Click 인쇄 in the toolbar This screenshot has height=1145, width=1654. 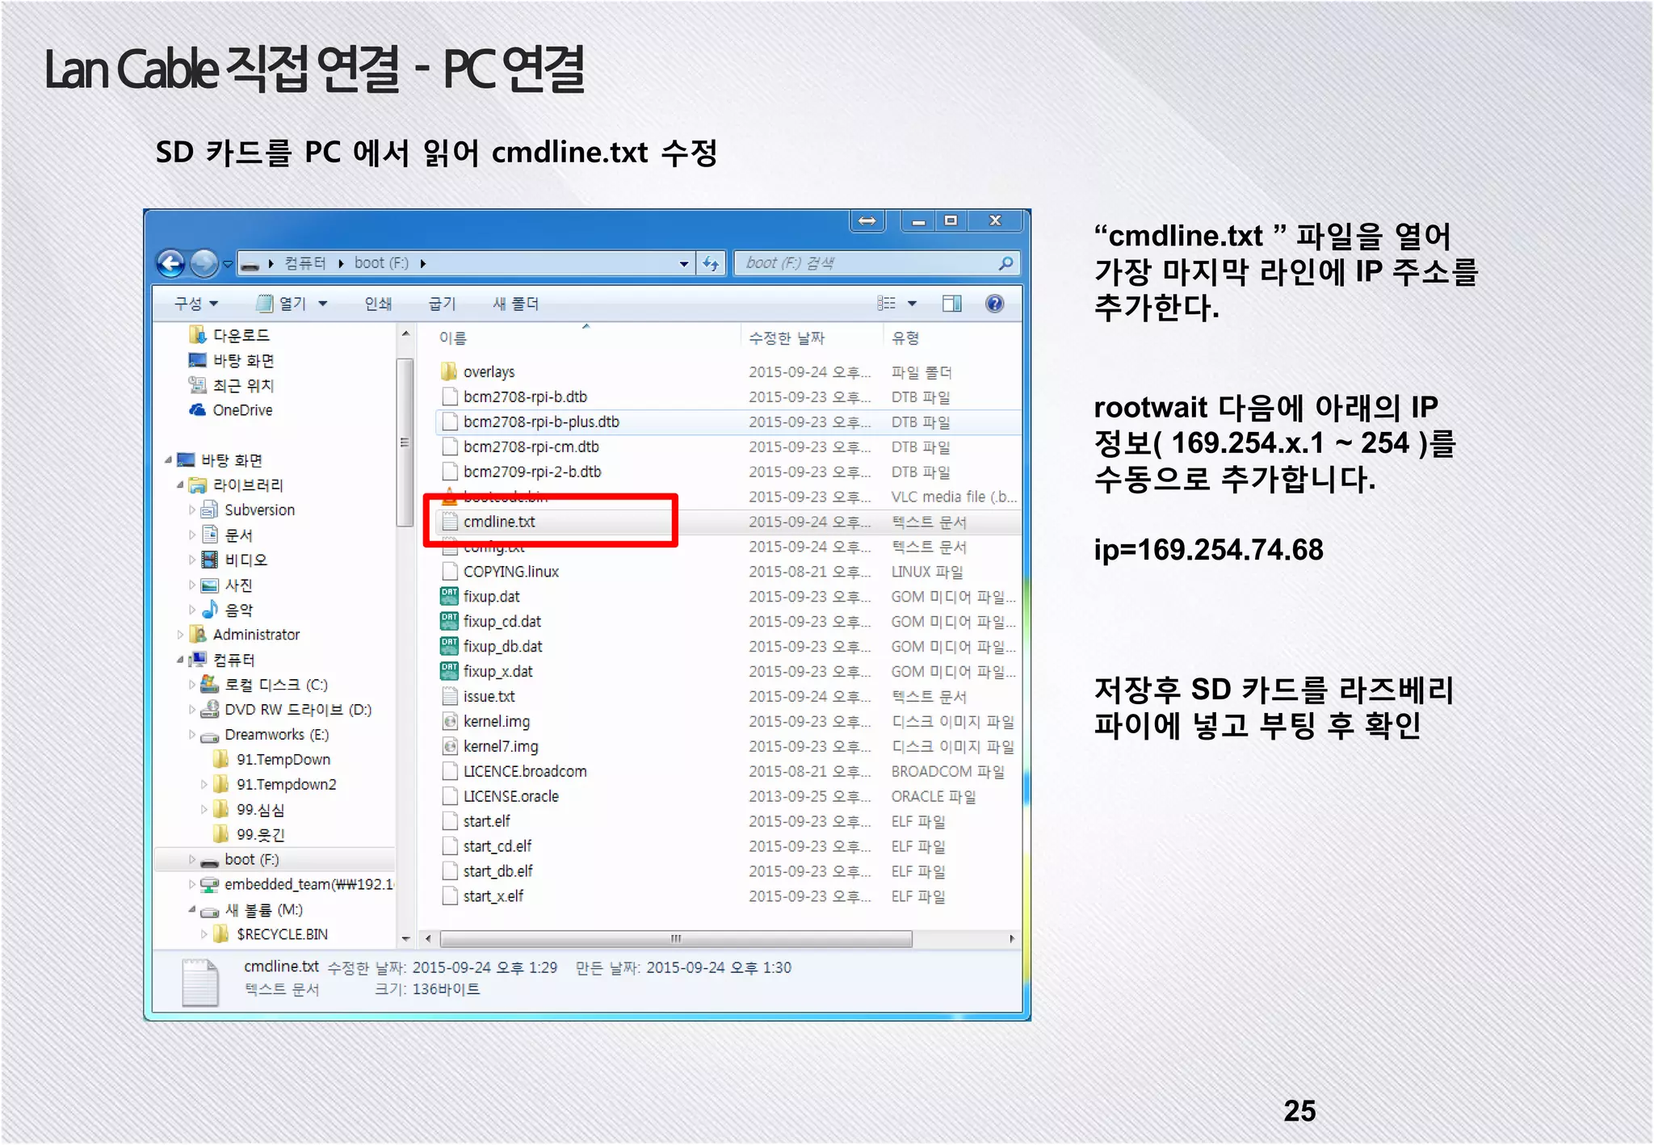pos(378,304)
